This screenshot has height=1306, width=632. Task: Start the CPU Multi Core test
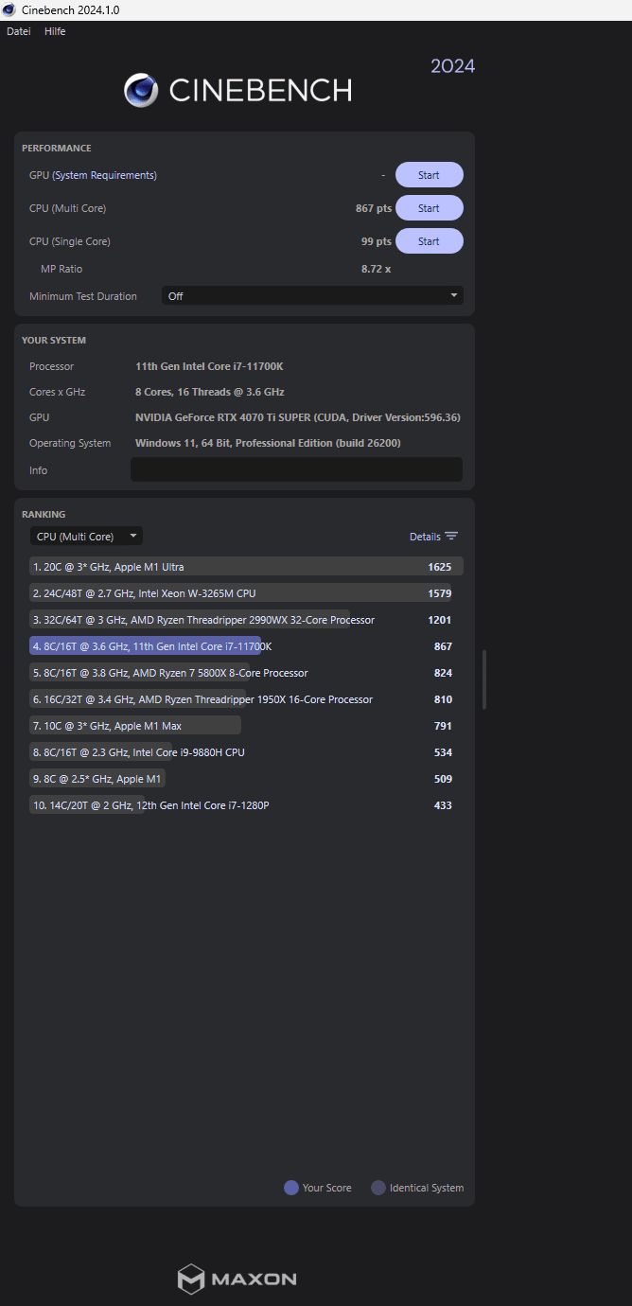click(x=429, y=208)
